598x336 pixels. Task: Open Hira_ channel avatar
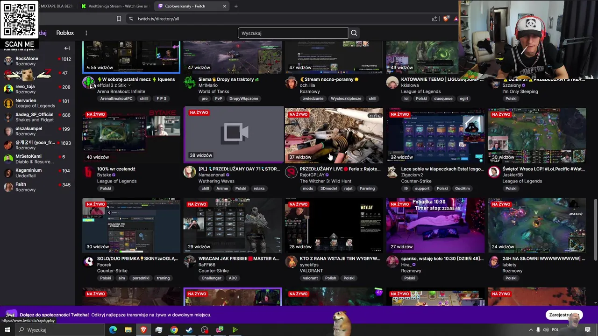392,262
